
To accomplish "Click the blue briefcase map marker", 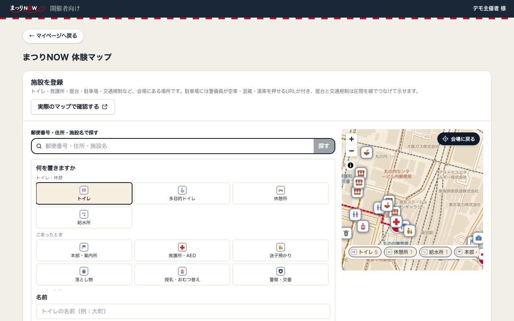I will click(x=478, y=238).
